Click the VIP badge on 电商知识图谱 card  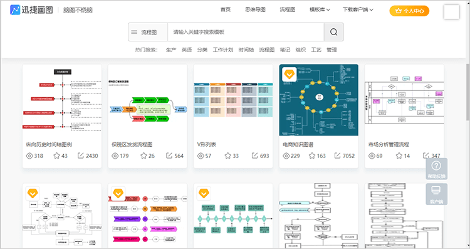290,74
